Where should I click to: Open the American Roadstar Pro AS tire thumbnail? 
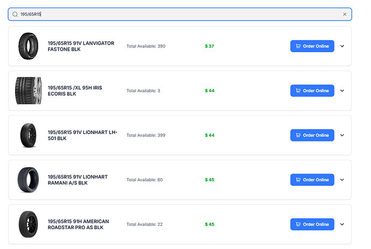click(x=28, y=224)
